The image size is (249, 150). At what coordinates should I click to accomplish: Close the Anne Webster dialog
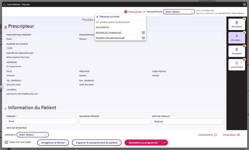coord(245,4)
